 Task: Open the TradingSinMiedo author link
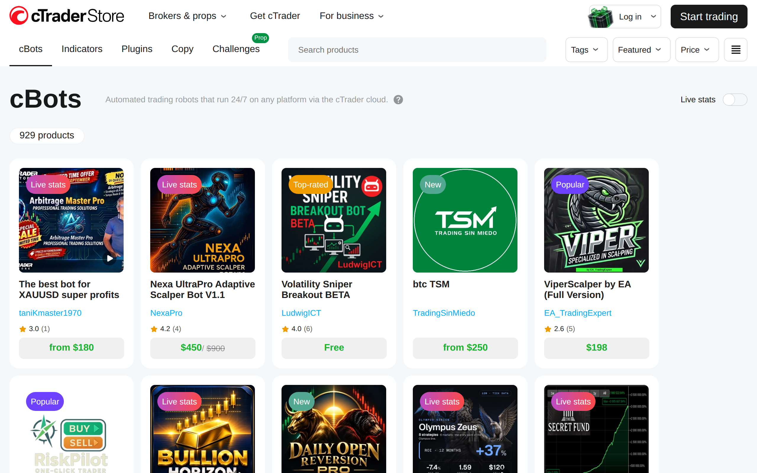point(444,313)
